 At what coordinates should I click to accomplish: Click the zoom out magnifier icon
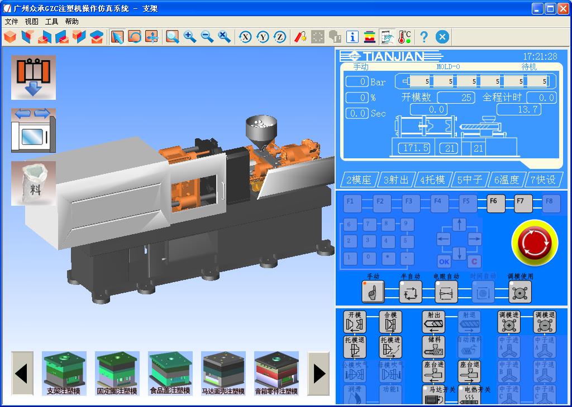pyautogui.click(x=207, y=37)
